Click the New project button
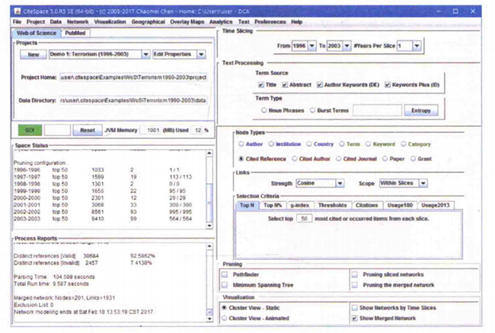 pos(33,55)
